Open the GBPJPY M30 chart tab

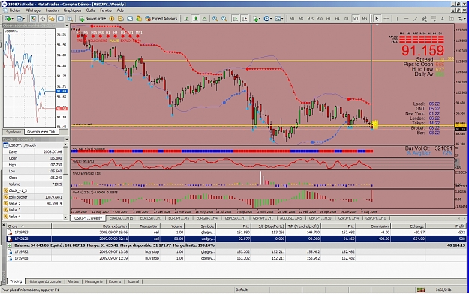pos(320,218)
